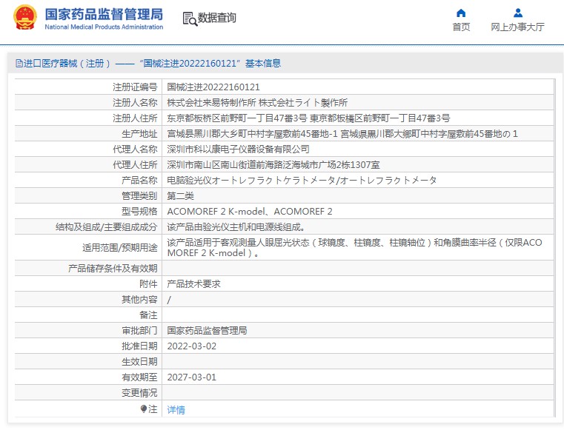Click the slash value in 其他内容 row
Screen dimensions: 564x430
point(169,300)
